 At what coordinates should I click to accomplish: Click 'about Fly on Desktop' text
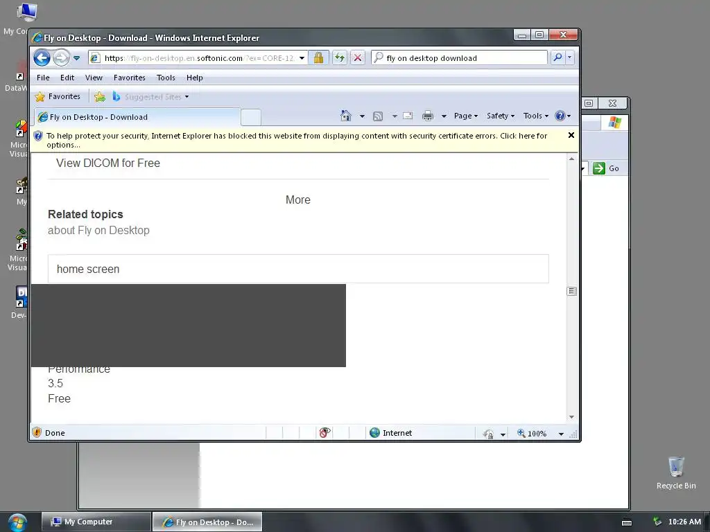pyautogui.click(x=98, y=230)
